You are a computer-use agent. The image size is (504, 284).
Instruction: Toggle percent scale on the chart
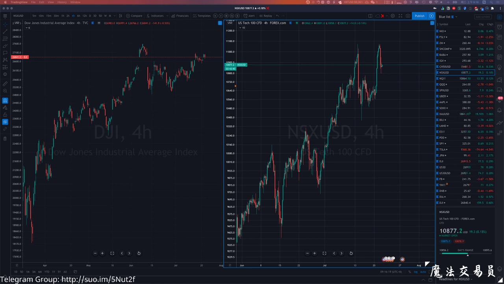pyautogui.click(x=409, y=272)
